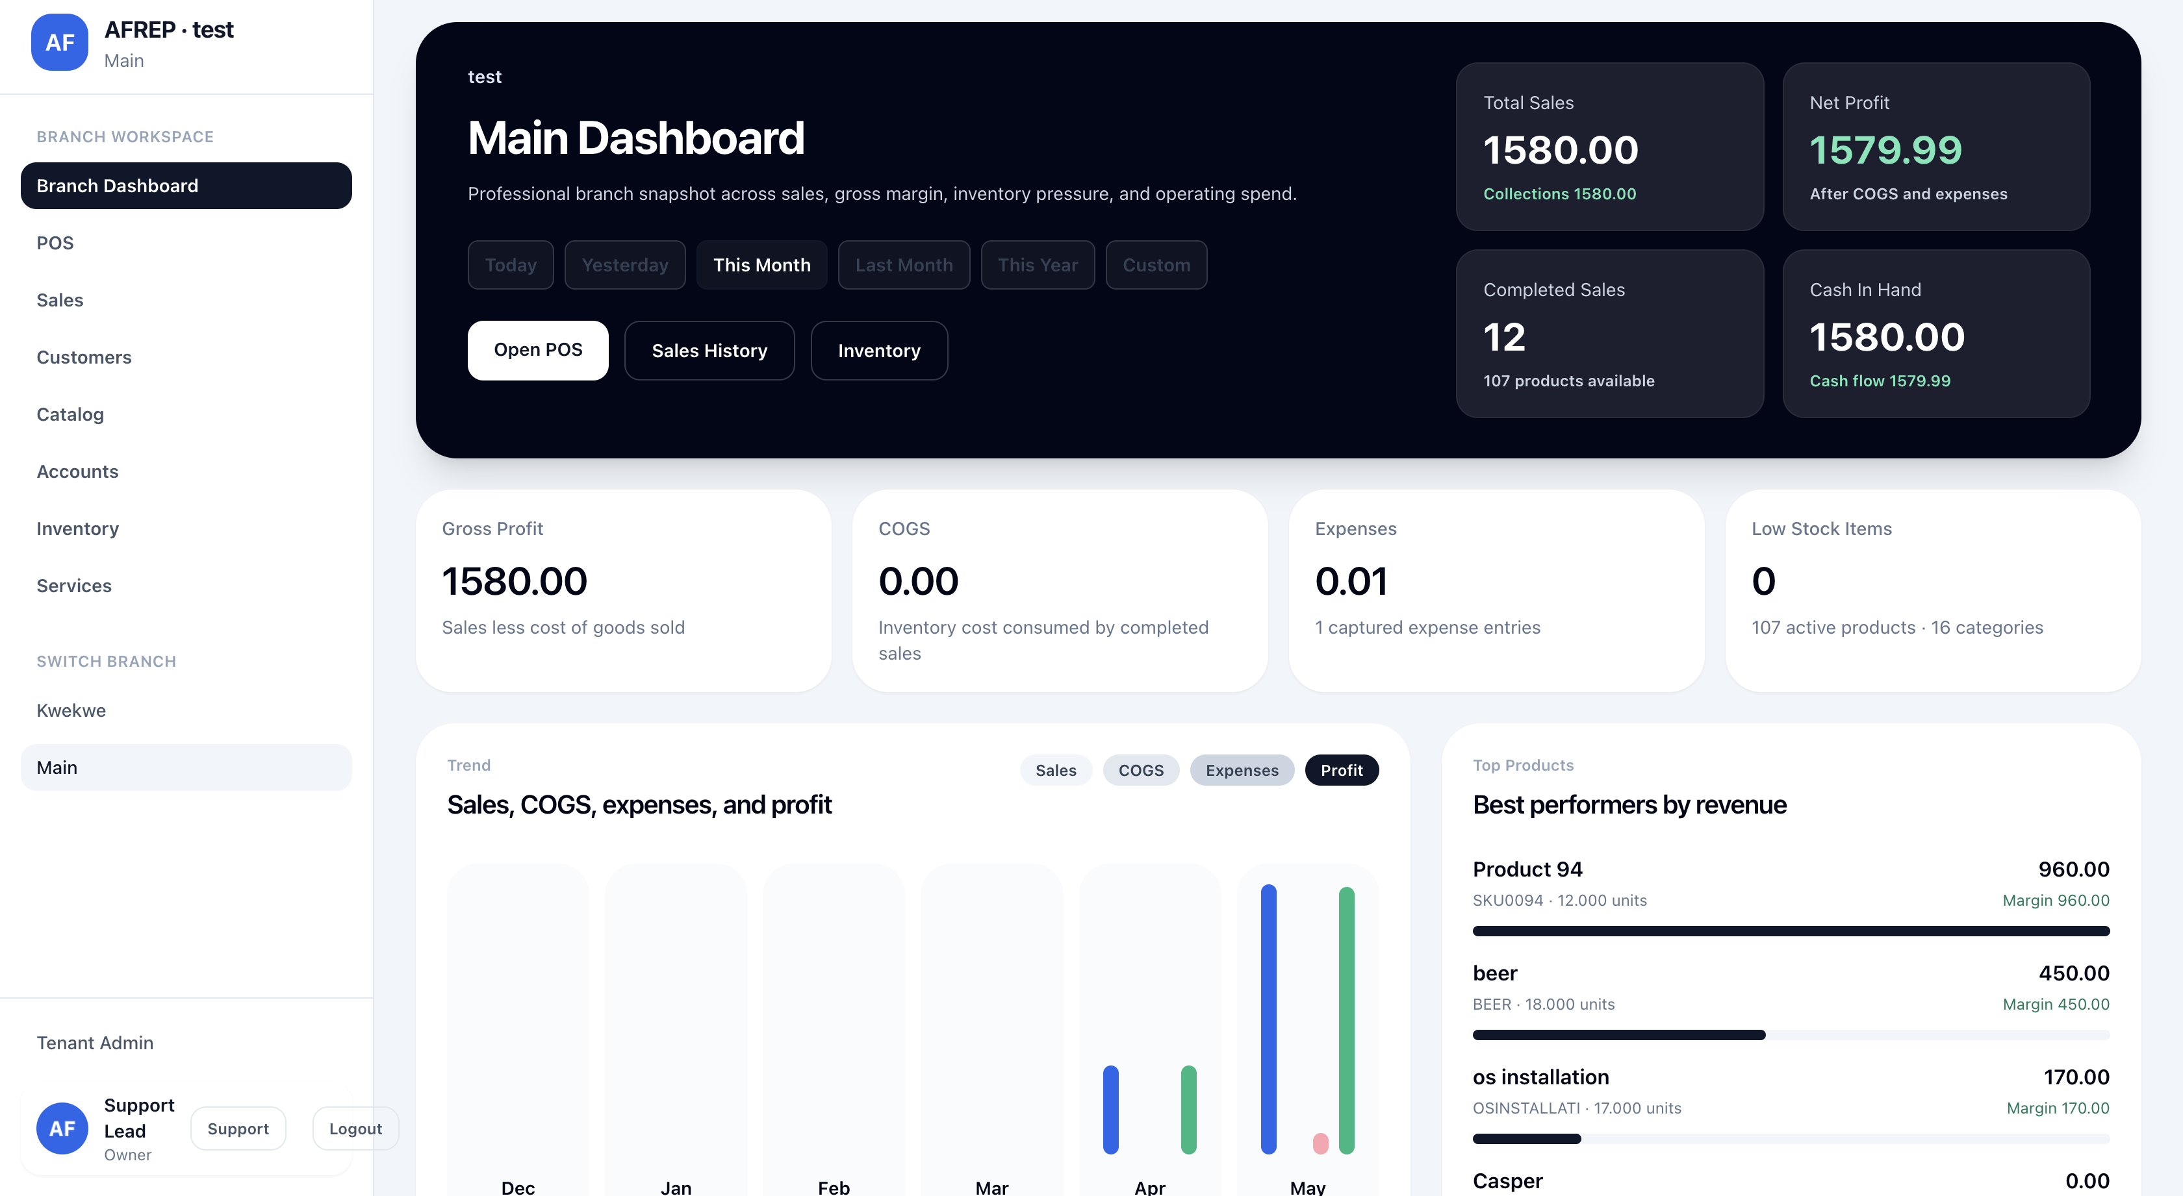This screenshot has width=2183, height=1196.
Task: Click the hero panel Inventory button
Action: tap(879, 350)
